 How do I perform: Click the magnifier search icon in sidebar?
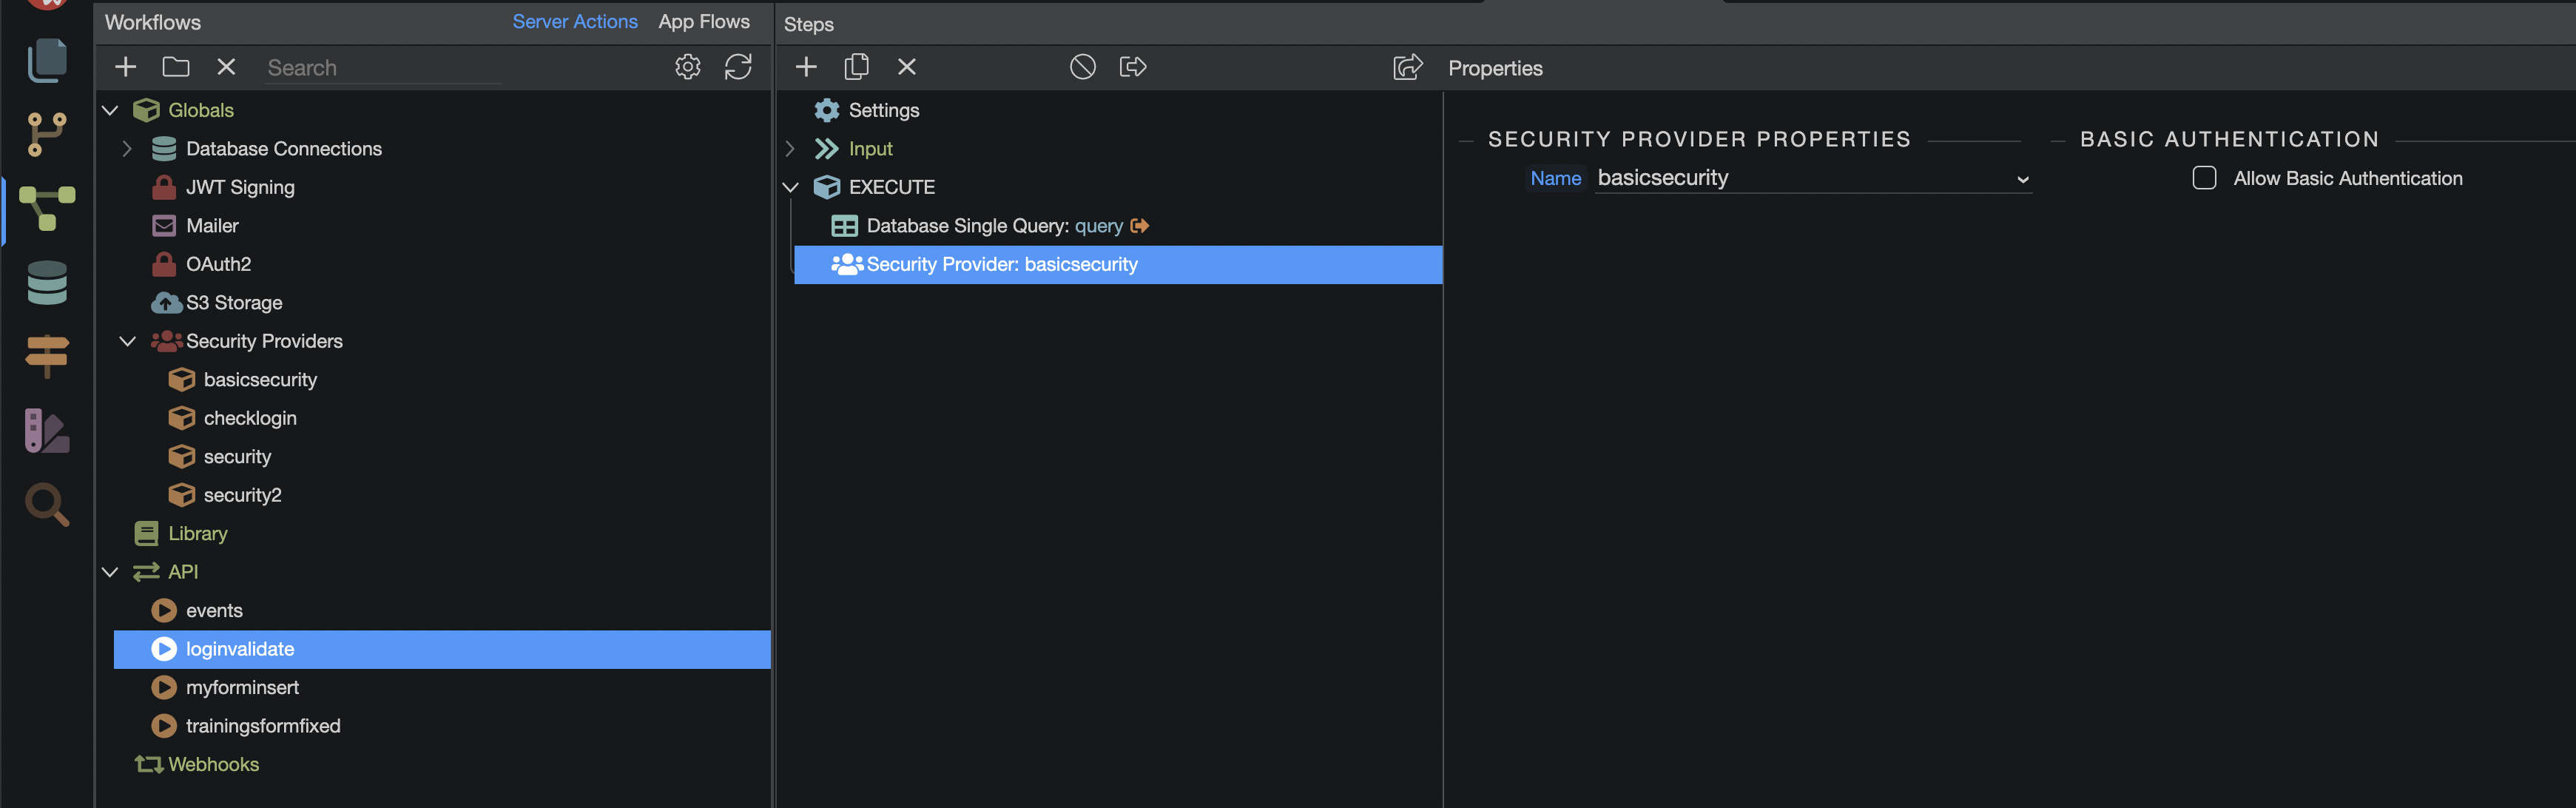[46, 505]
